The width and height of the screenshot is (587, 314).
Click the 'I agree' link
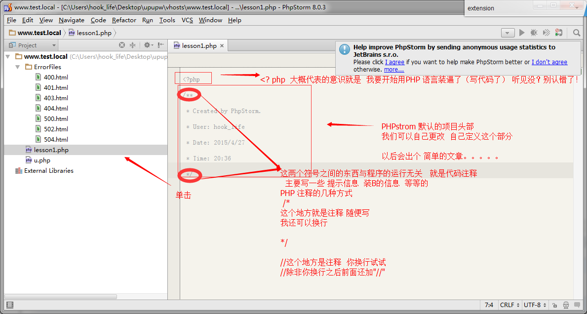(394, 62)
